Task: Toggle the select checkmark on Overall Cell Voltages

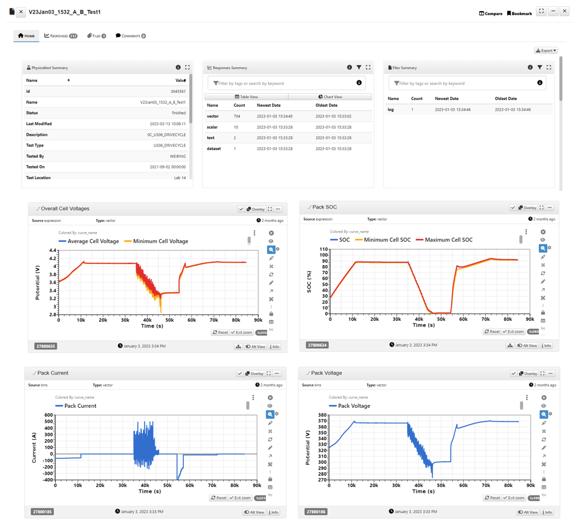Action: 241,209
